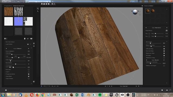The width and height of the screenshot is (173, 97).
Task: Select the wood diffuse source thumbnail
Action: point(8,11)
